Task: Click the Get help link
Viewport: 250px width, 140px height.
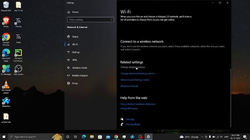Action: point(130,119)
